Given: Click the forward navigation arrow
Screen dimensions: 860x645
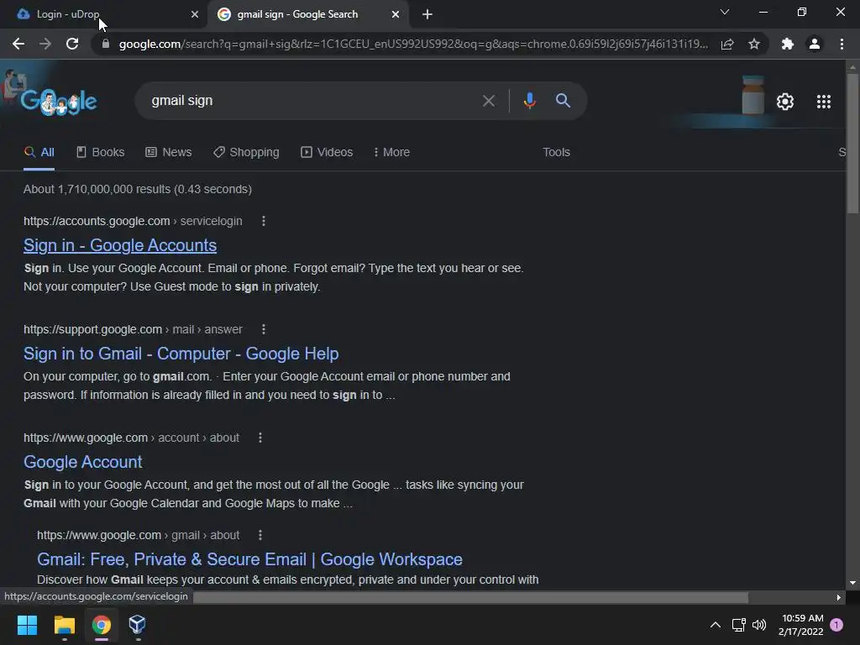Looking at the screenshot, I should [45, 44].
